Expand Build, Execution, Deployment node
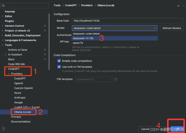Image resolution: width=186 pixels, height=133 pixels. point(2,35)
